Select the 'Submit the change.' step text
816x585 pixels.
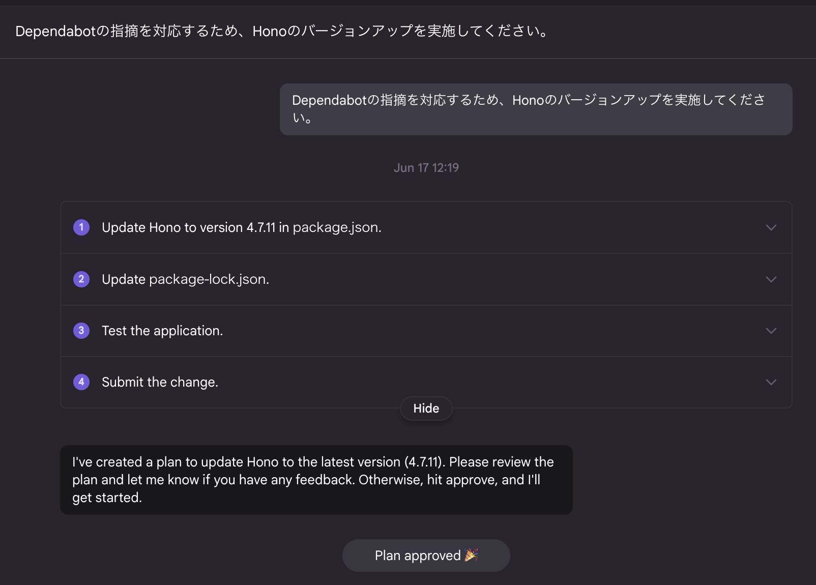(x=160, y=382)
